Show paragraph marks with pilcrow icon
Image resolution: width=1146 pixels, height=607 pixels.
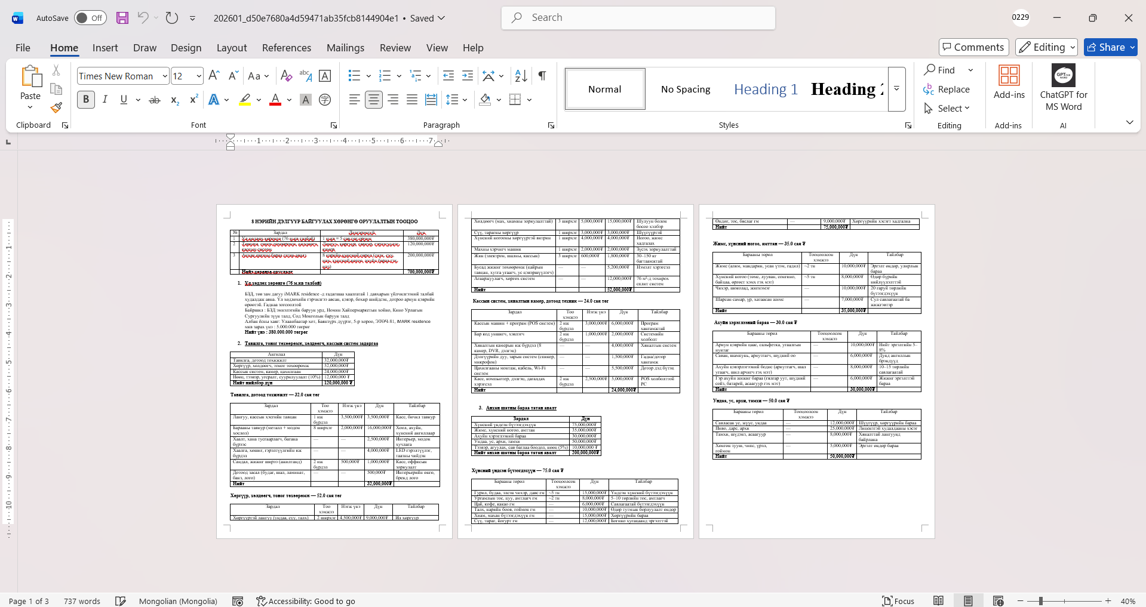542,76
